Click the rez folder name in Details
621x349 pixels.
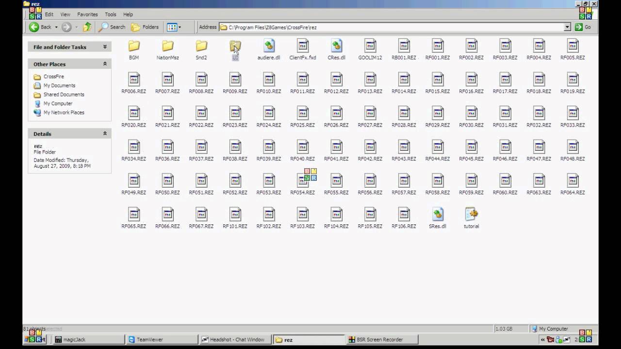tap(38, 146)
